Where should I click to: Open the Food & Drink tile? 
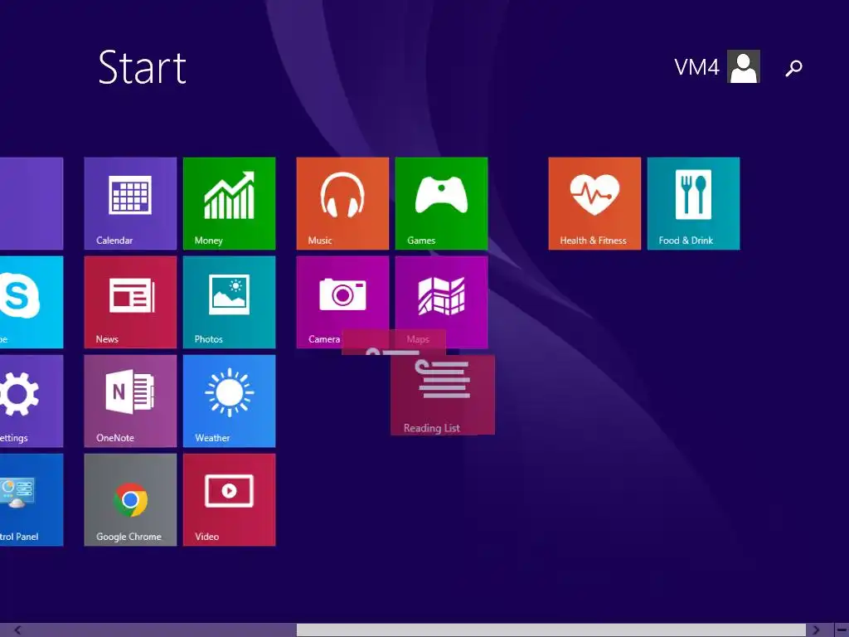(693, 204)
